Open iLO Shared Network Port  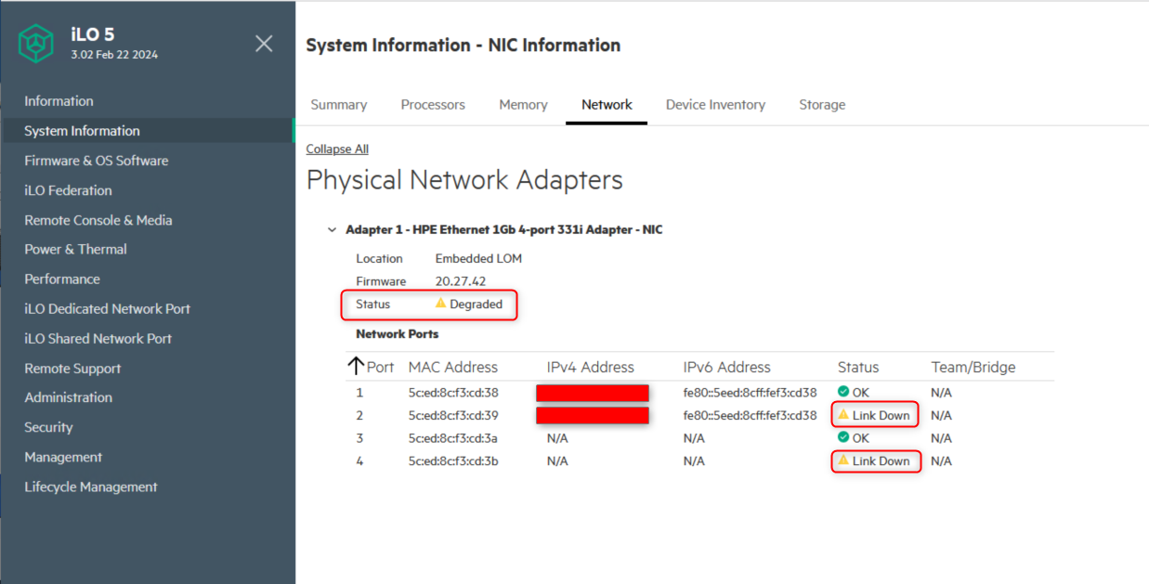98,338
